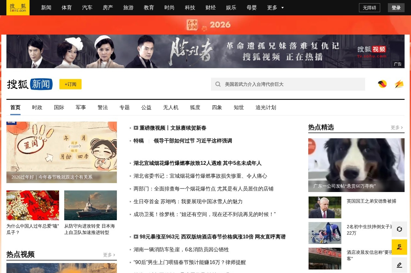Open 更多 link for 热点精选
The width and height of the screenshot is (411, 273).
coord(397,127)
